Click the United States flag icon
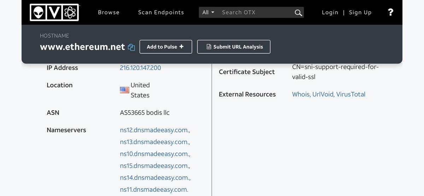The height and width of the screenshot is (196, 424). click(124, 90)
